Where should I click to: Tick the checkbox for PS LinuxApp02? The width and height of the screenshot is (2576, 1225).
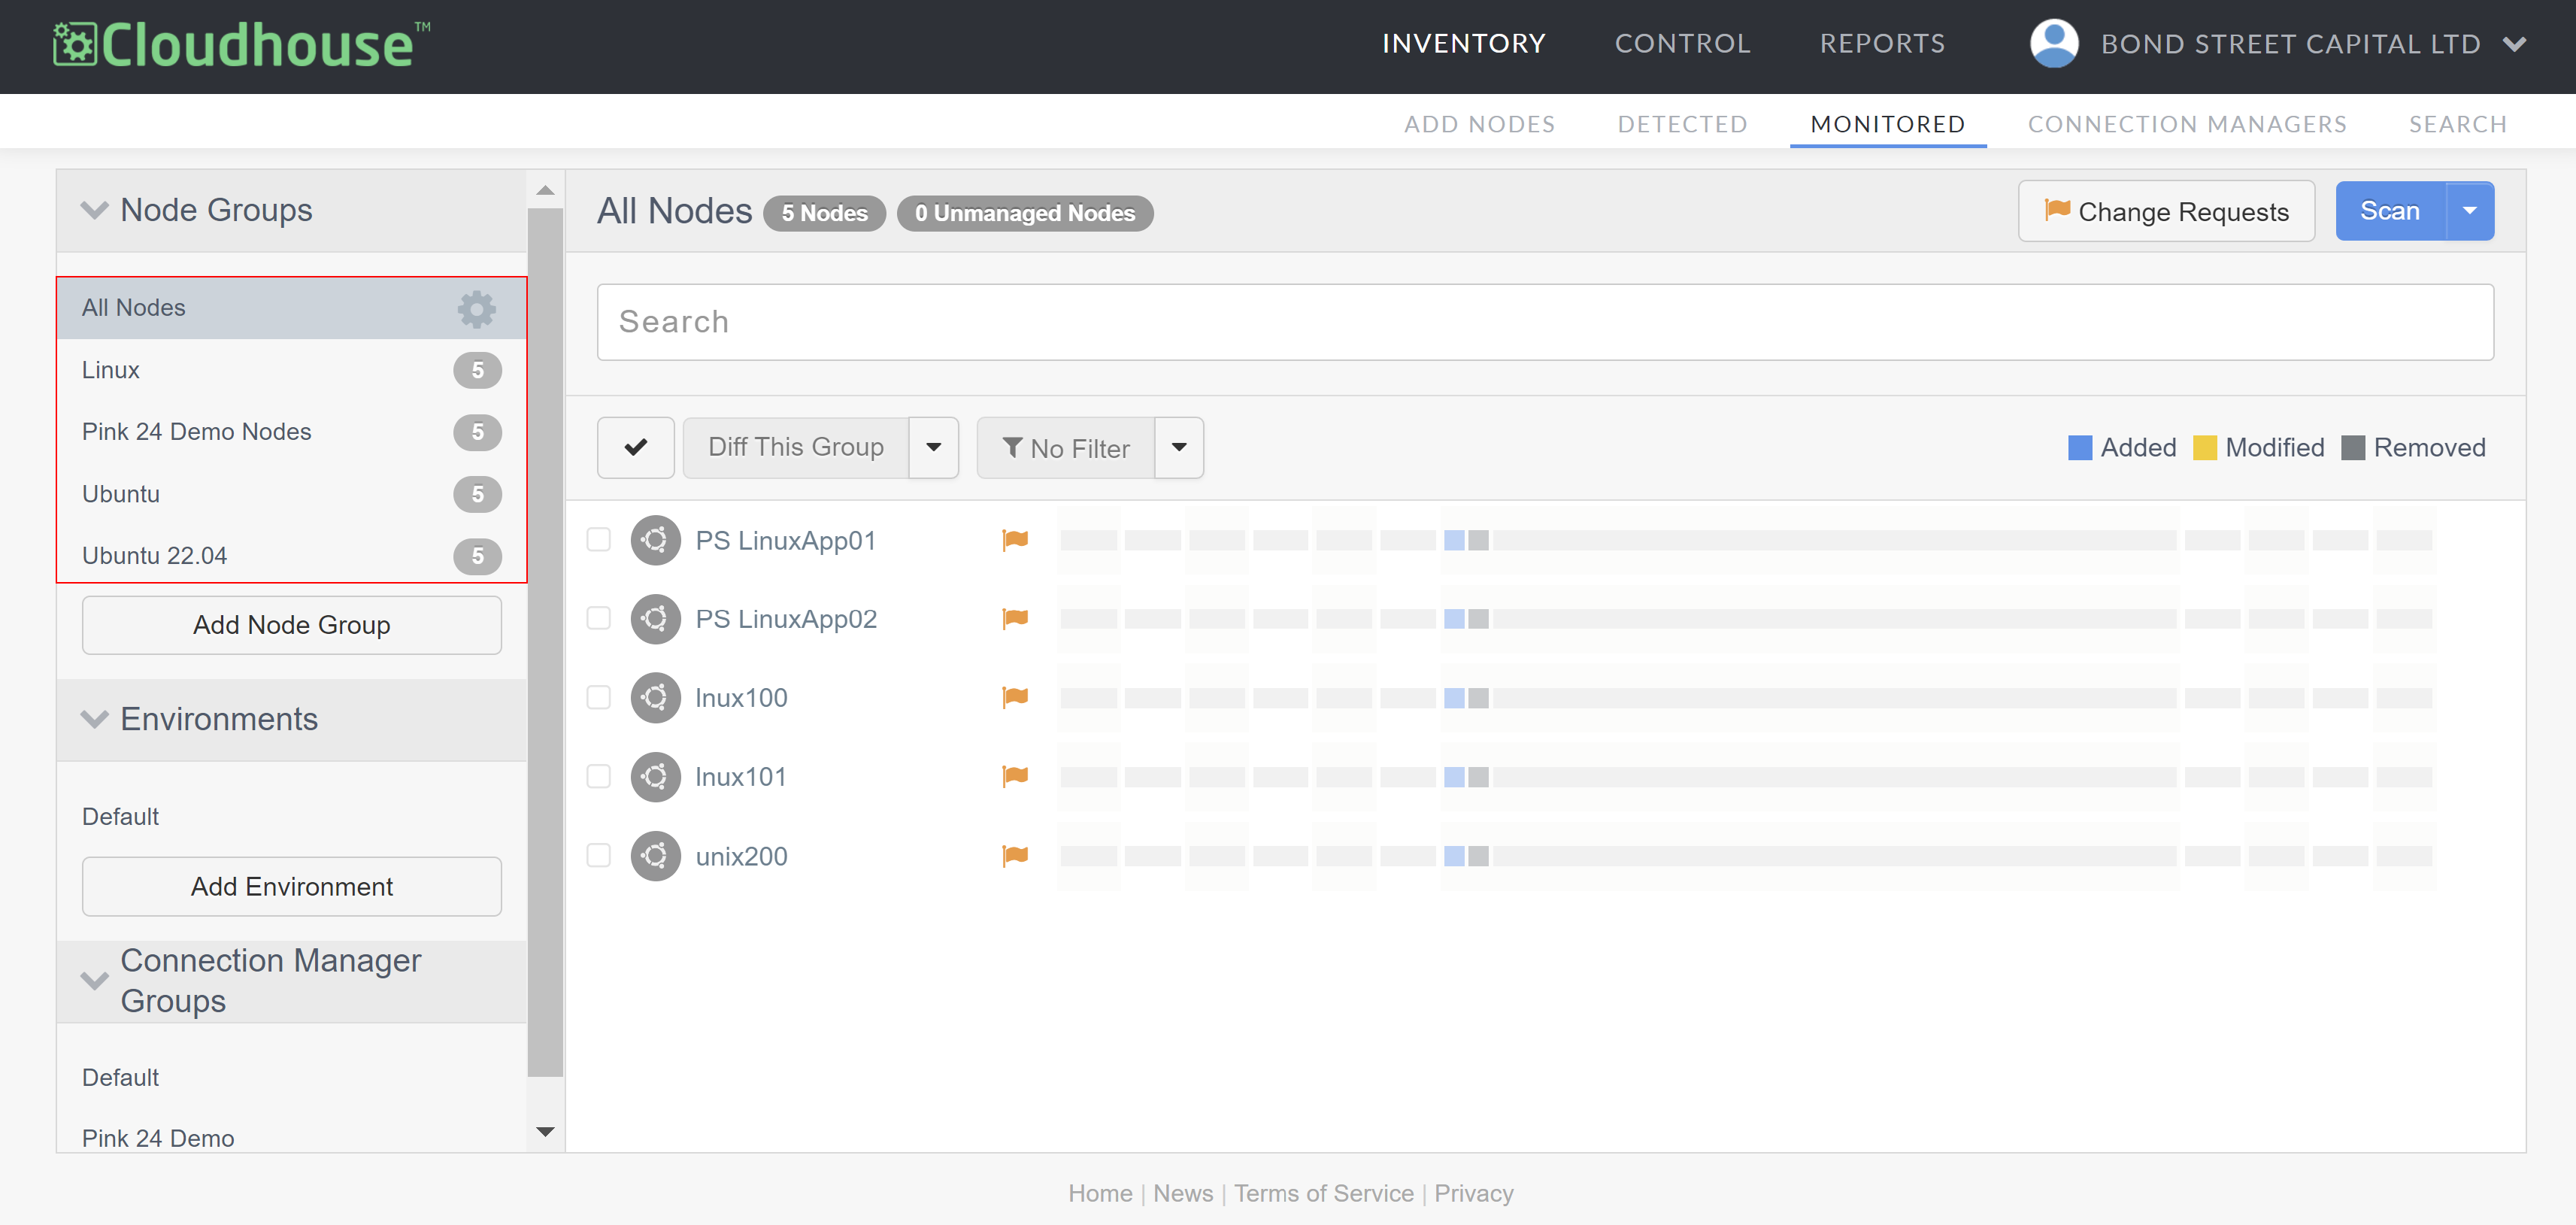pyautogui.click(x=598, y=619)
